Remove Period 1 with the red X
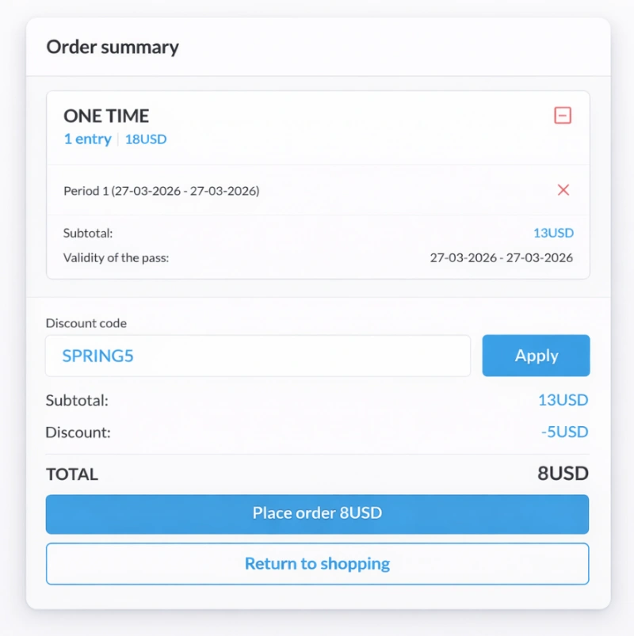634x636 pixels. pyautogui.click(x=563, y=190)
